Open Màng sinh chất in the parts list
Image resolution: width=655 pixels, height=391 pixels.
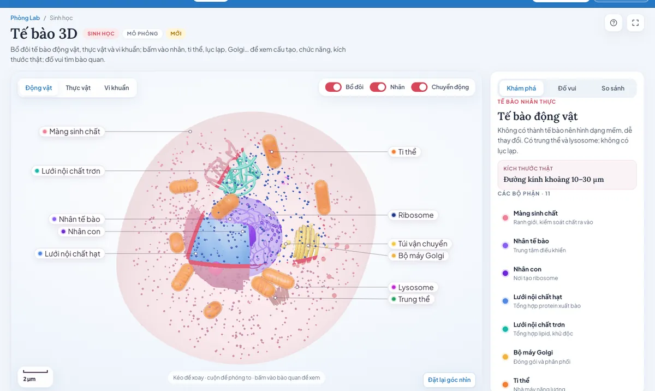point(567,217)
